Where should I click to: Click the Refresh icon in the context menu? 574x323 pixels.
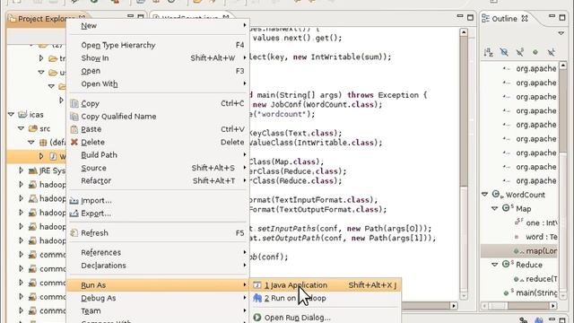coord(74,233)
